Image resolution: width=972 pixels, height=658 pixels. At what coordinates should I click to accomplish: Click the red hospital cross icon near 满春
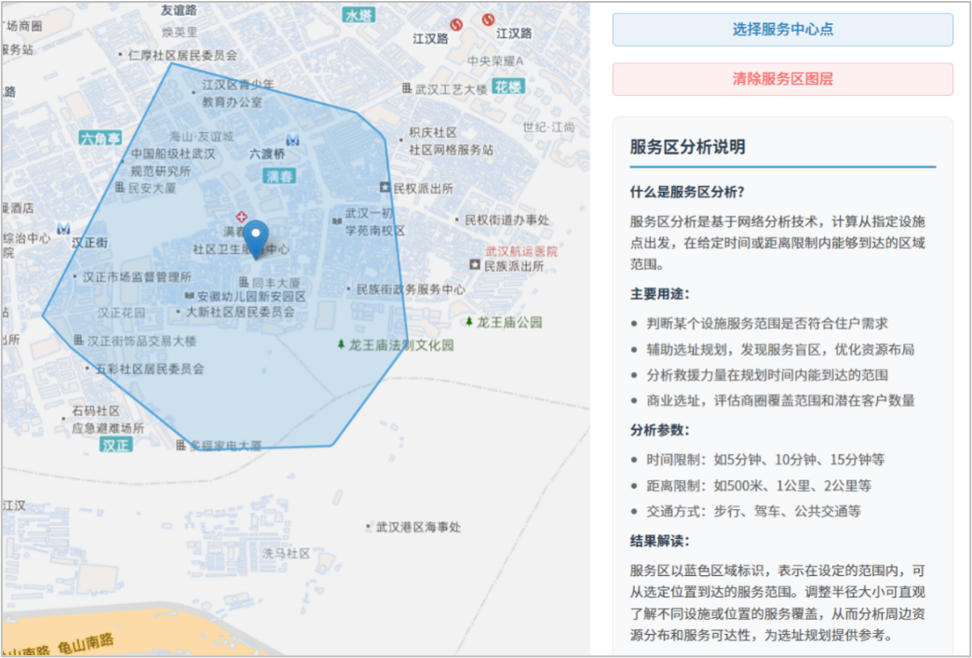point(242,216)
